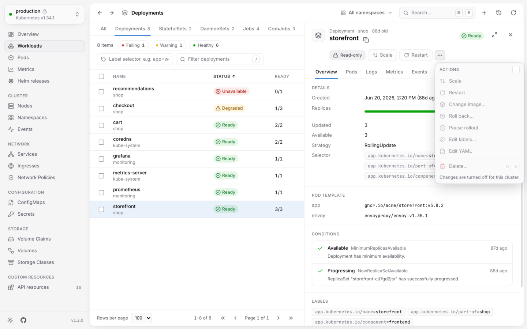Toggle the select-all checkbox in header
This screenshot has width=527, height=329.
point(101,76)
